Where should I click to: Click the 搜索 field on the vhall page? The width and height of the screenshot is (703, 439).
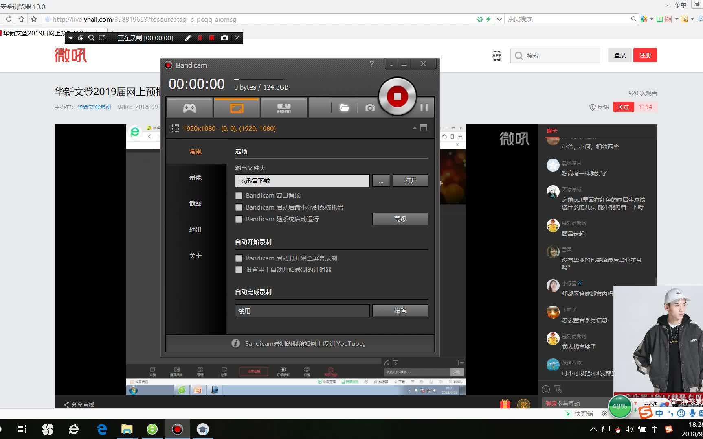(555, 56)
